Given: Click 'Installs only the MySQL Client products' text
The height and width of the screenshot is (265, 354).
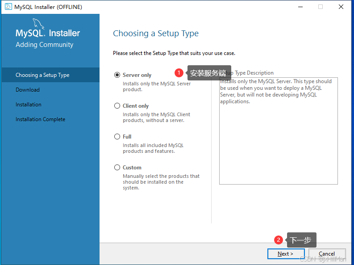Looking at the screenshot, I should point(156,118).
